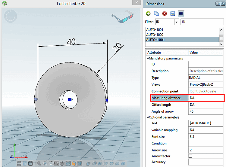This screenshot has height=167, width=226.
Task: Toggle the Arrow factor checkbox
Action: 190,156
